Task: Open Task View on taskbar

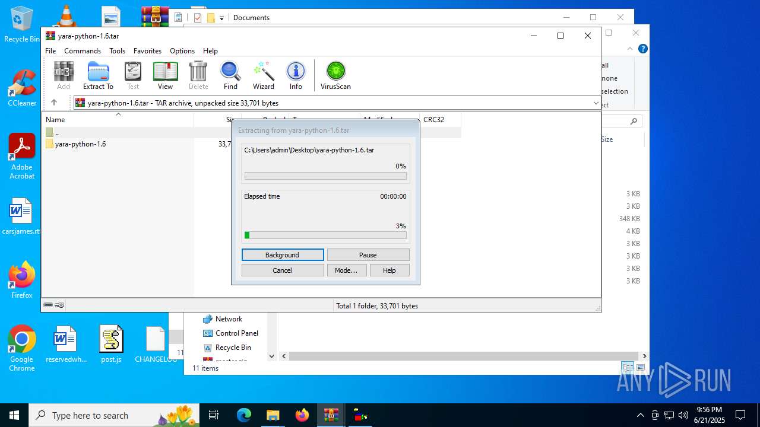Action: 214,415
